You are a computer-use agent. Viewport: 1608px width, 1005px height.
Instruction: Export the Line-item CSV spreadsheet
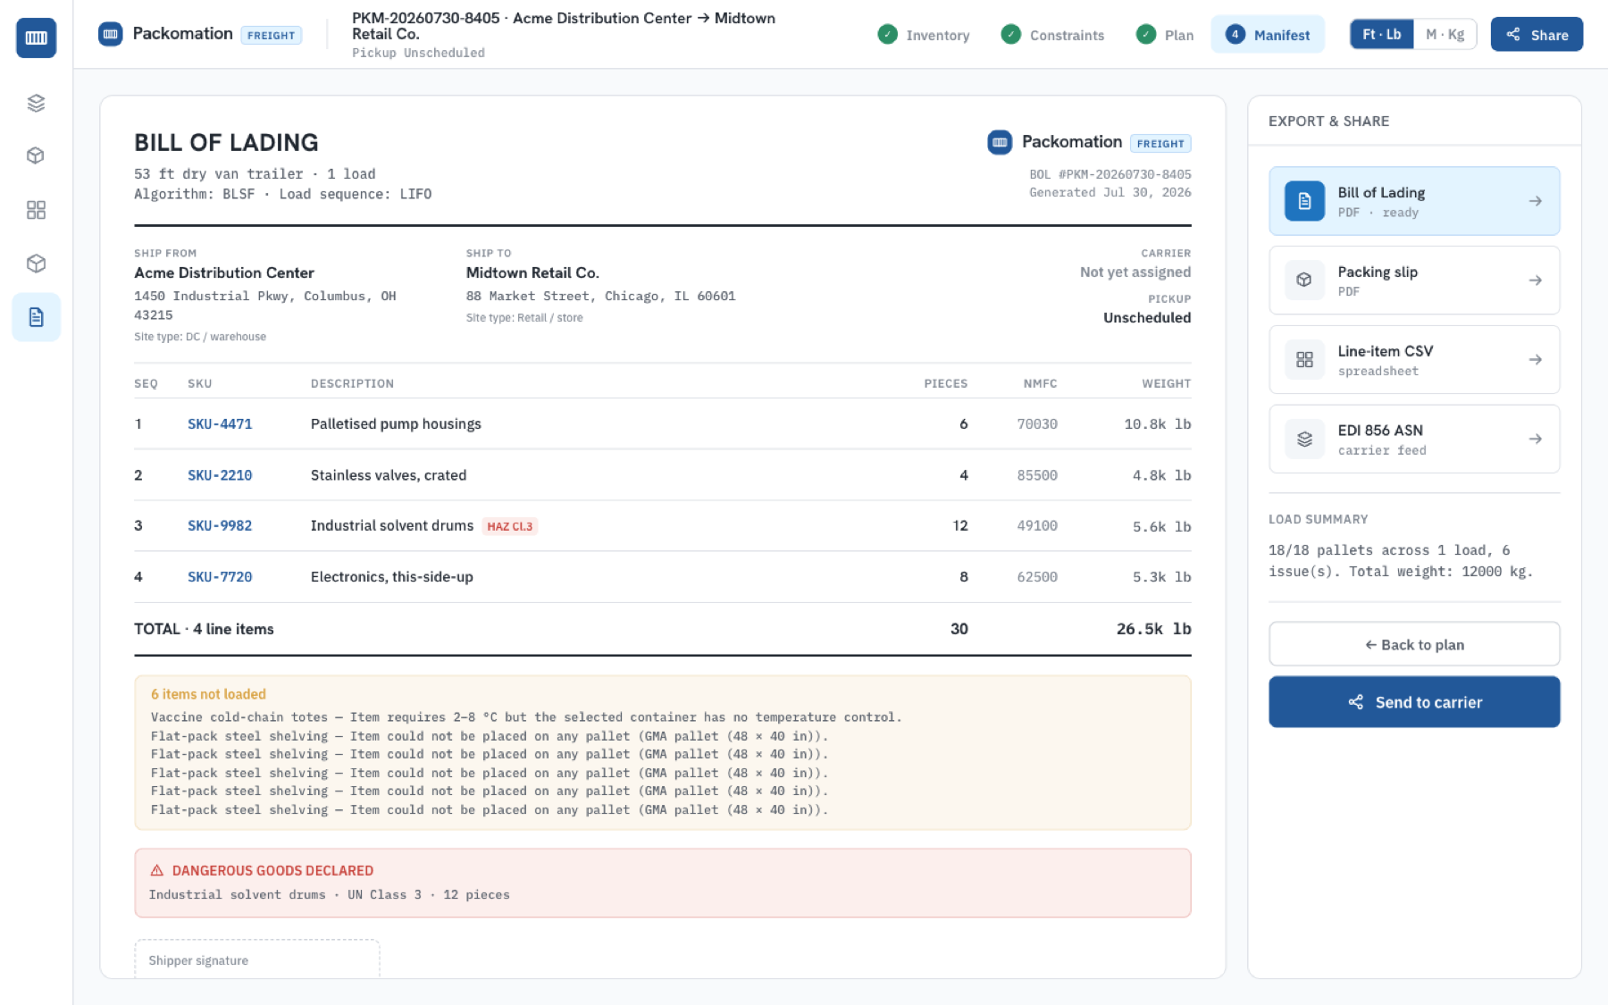1414,360
